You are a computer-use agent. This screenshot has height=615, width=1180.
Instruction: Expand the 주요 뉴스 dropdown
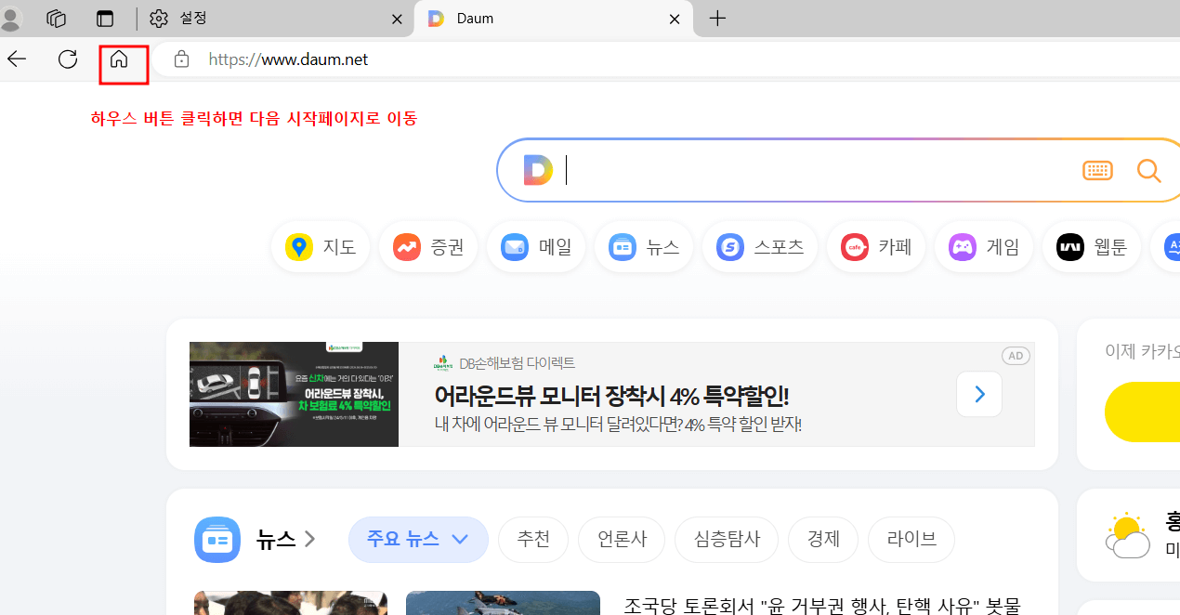coord(418,539)
